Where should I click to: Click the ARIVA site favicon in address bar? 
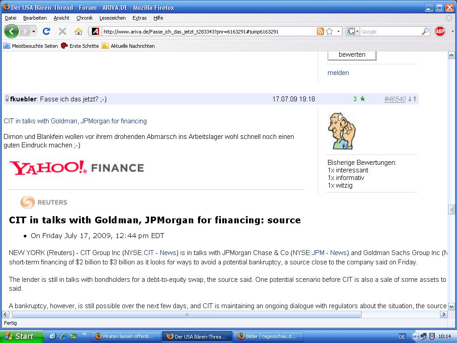pyautogui.click(x=96, y=31)
